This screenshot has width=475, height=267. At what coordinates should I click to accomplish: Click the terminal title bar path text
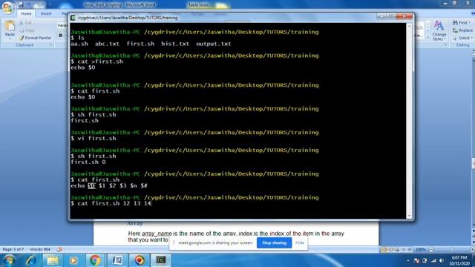coord(128,18)
